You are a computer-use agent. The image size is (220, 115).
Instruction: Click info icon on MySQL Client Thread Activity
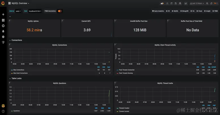click(x=115, y=44)
